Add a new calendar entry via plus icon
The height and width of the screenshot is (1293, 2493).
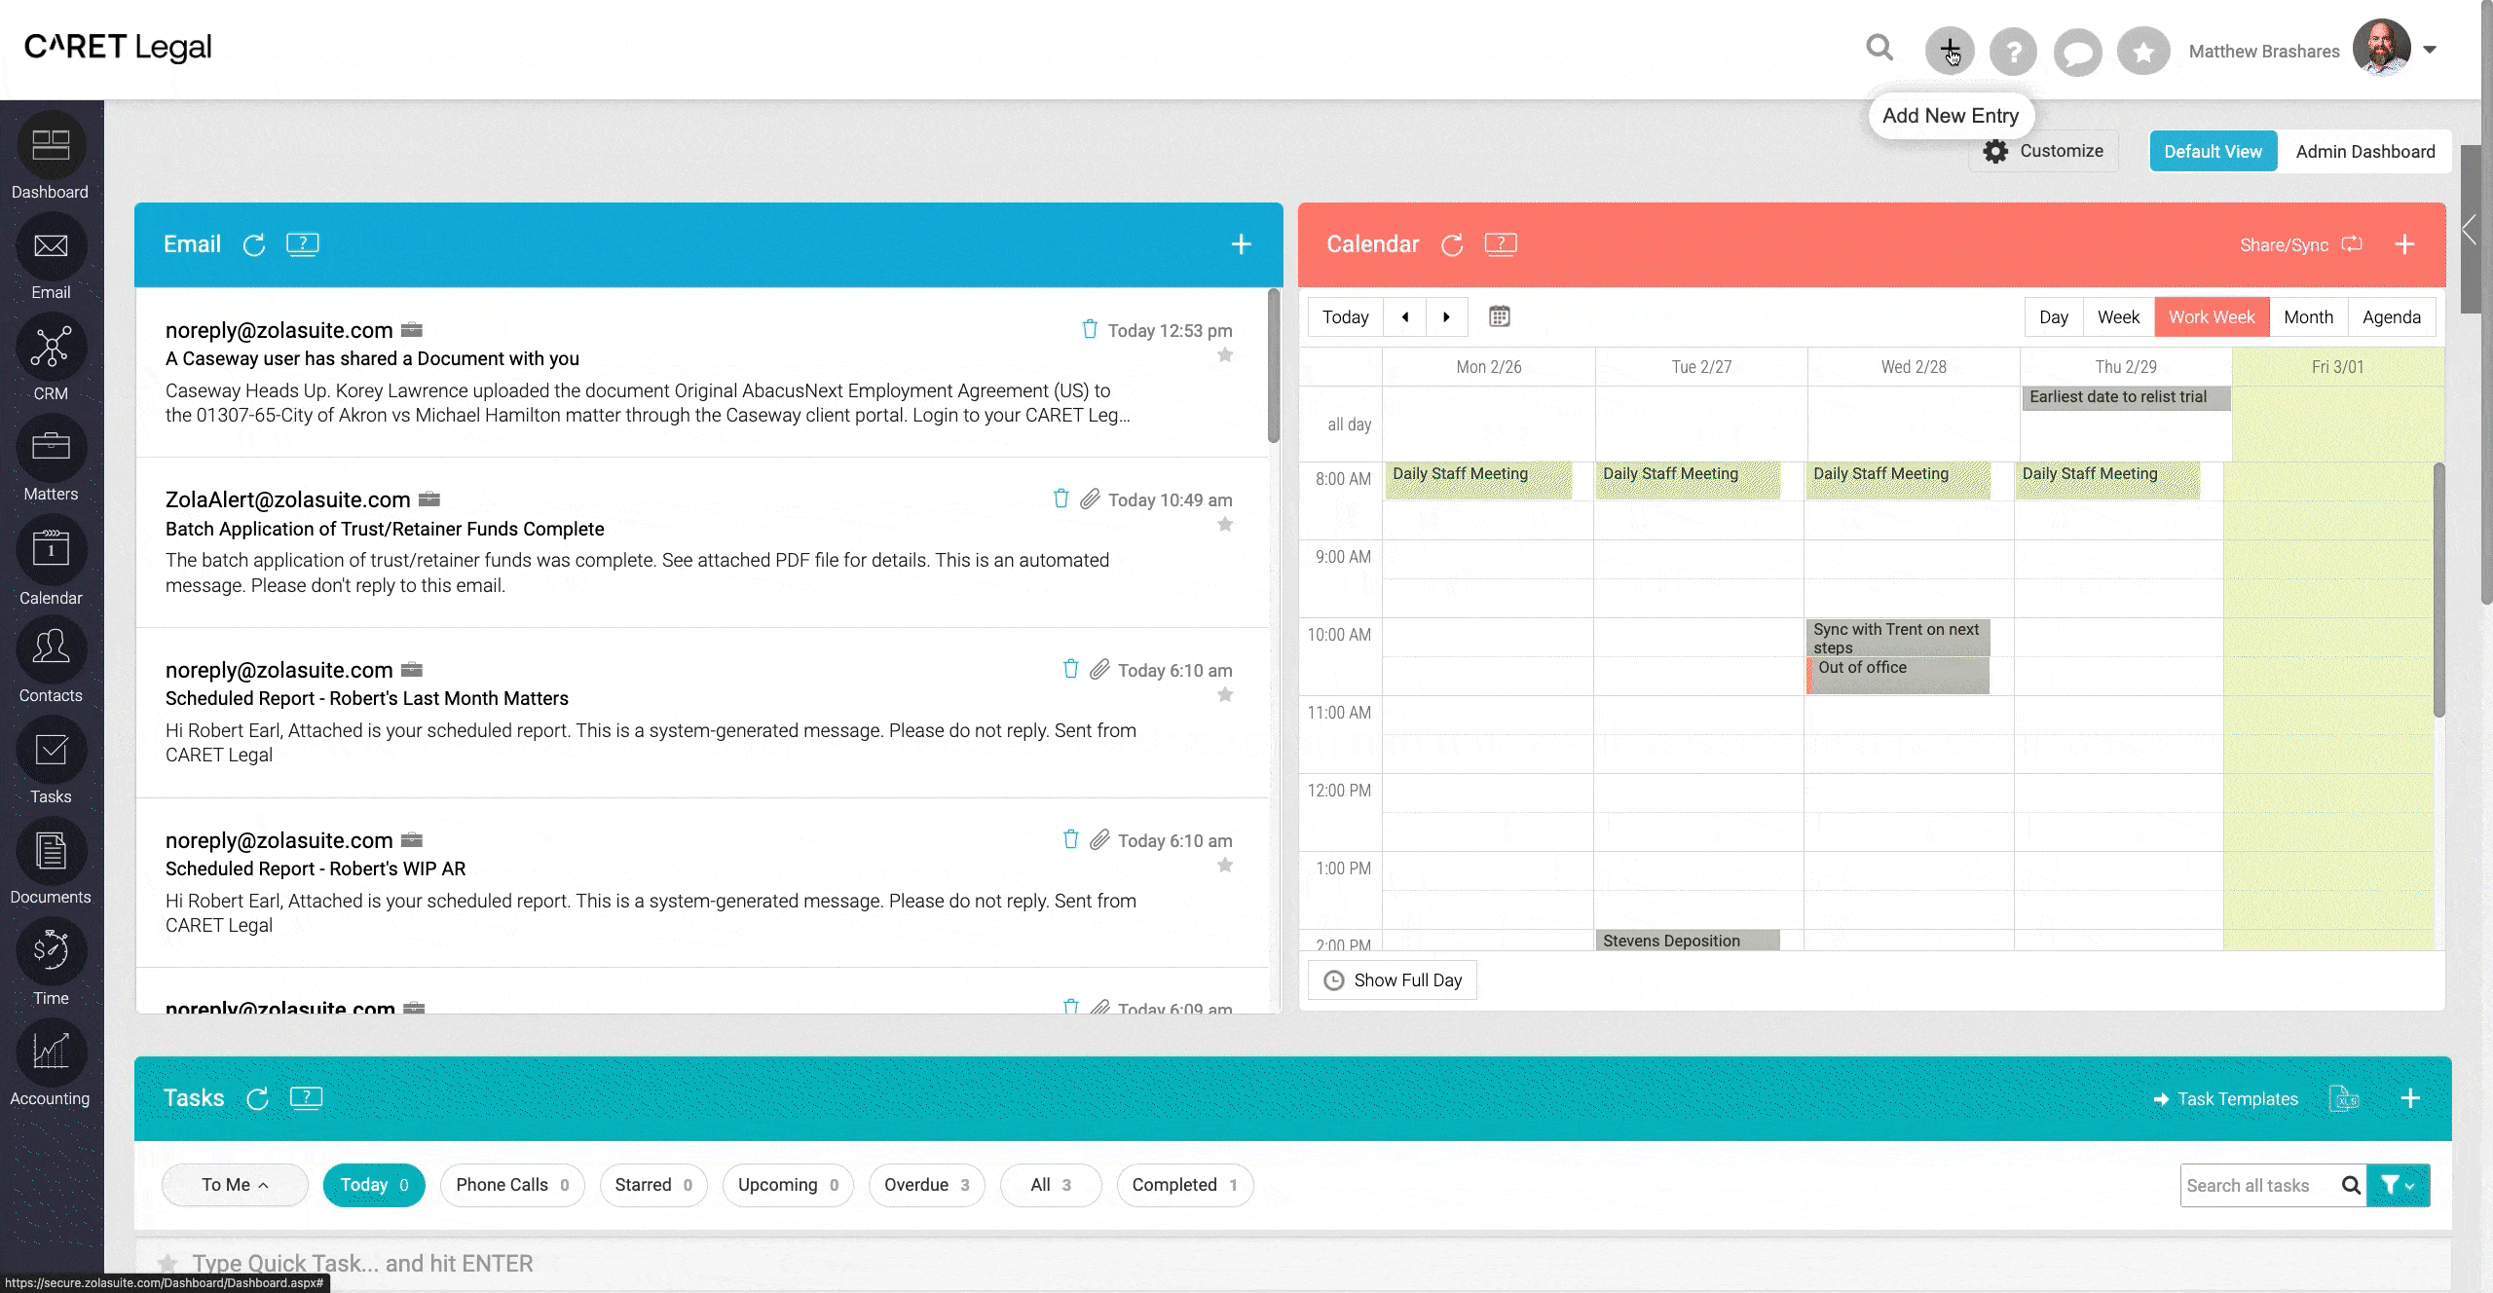2406,244
